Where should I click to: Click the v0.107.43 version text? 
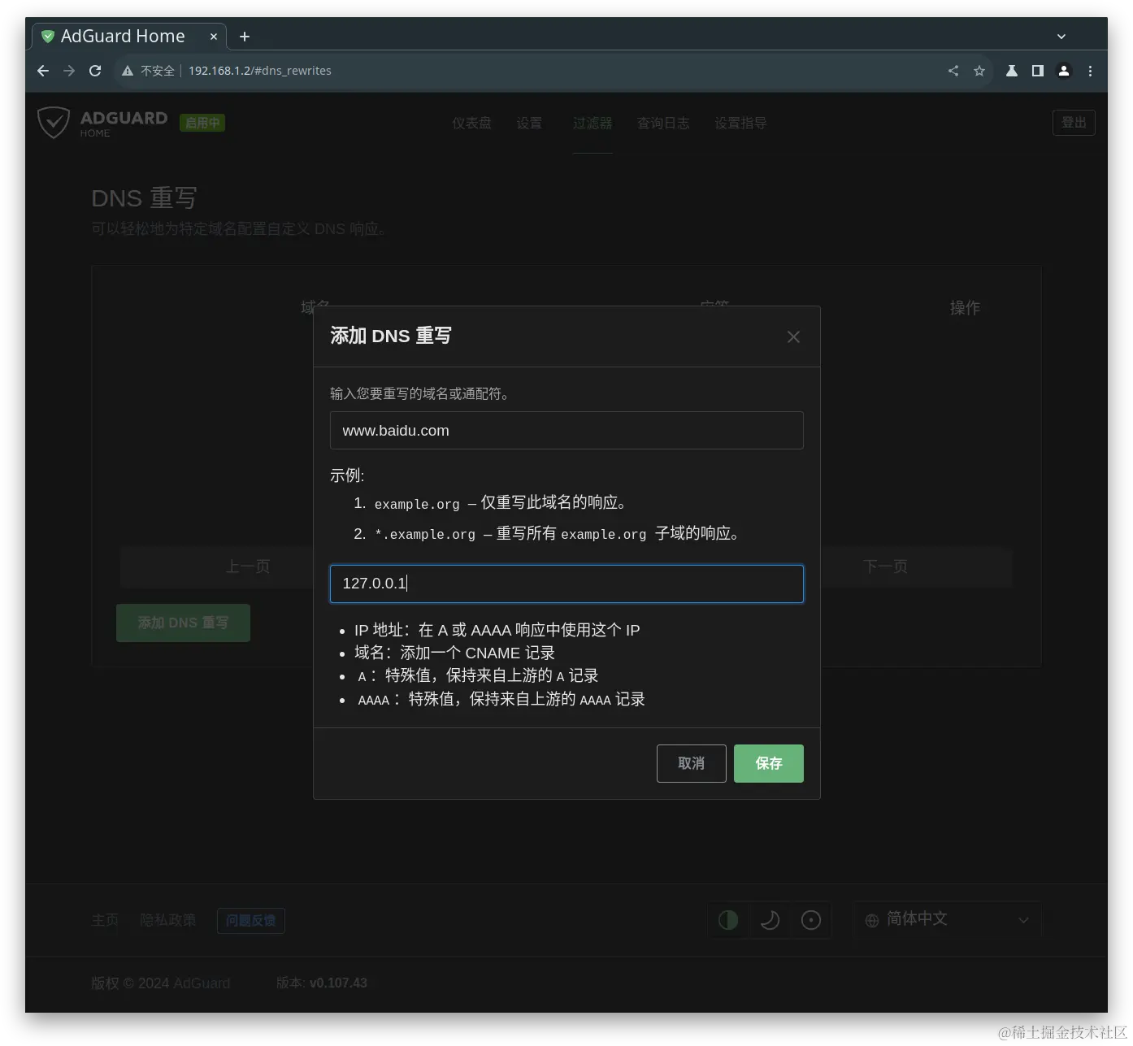click(x=338, y=983)
